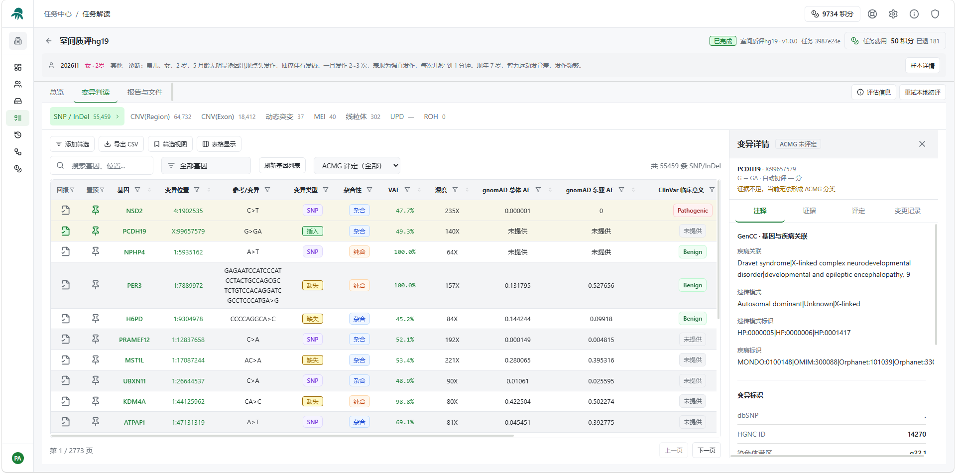
Task: Go back with the arrow beside 室间质评hg19
Action: coord(49,41)
